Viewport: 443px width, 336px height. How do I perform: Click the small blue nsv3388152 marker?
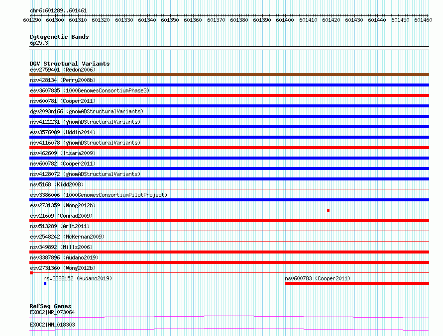point(45,283)
